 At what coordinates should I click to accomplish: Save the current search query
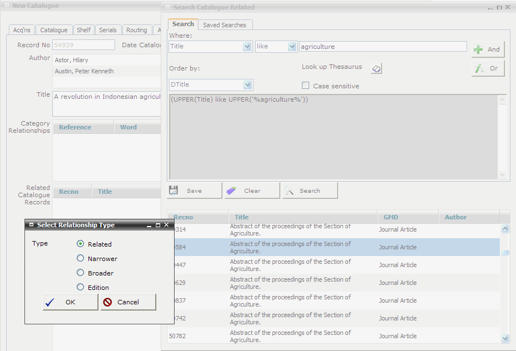(x=194, y=190)
